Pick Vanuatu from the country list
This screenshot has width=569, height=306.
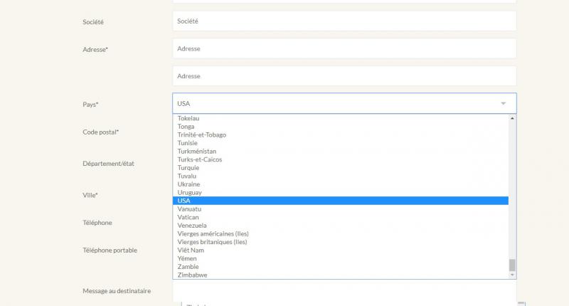190,209
